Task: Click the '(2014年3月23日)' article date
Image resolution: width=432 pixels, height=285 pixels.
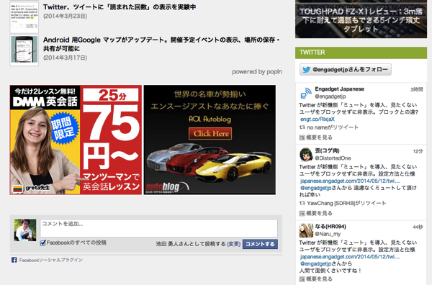Action: point(65,17)
